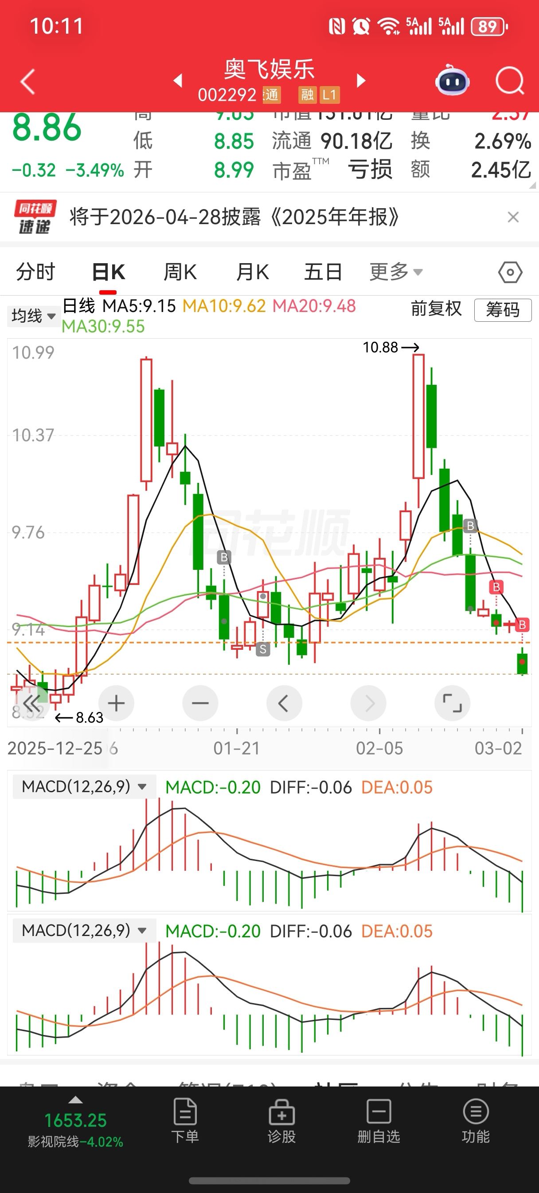
Task: Open the 筹码 chip distribution button
Action: pyautogui.click(x=503, y=309)
